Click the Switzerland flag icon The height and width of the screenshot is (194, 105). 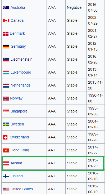[x=5, y=137]
